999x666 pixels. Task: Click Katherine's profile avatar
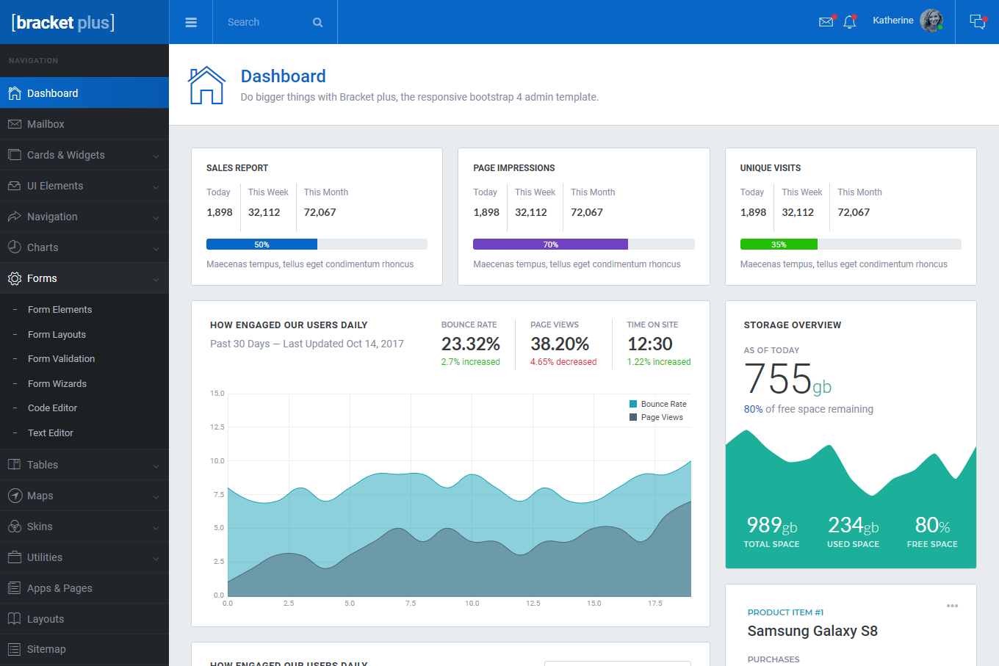point(931,21)
